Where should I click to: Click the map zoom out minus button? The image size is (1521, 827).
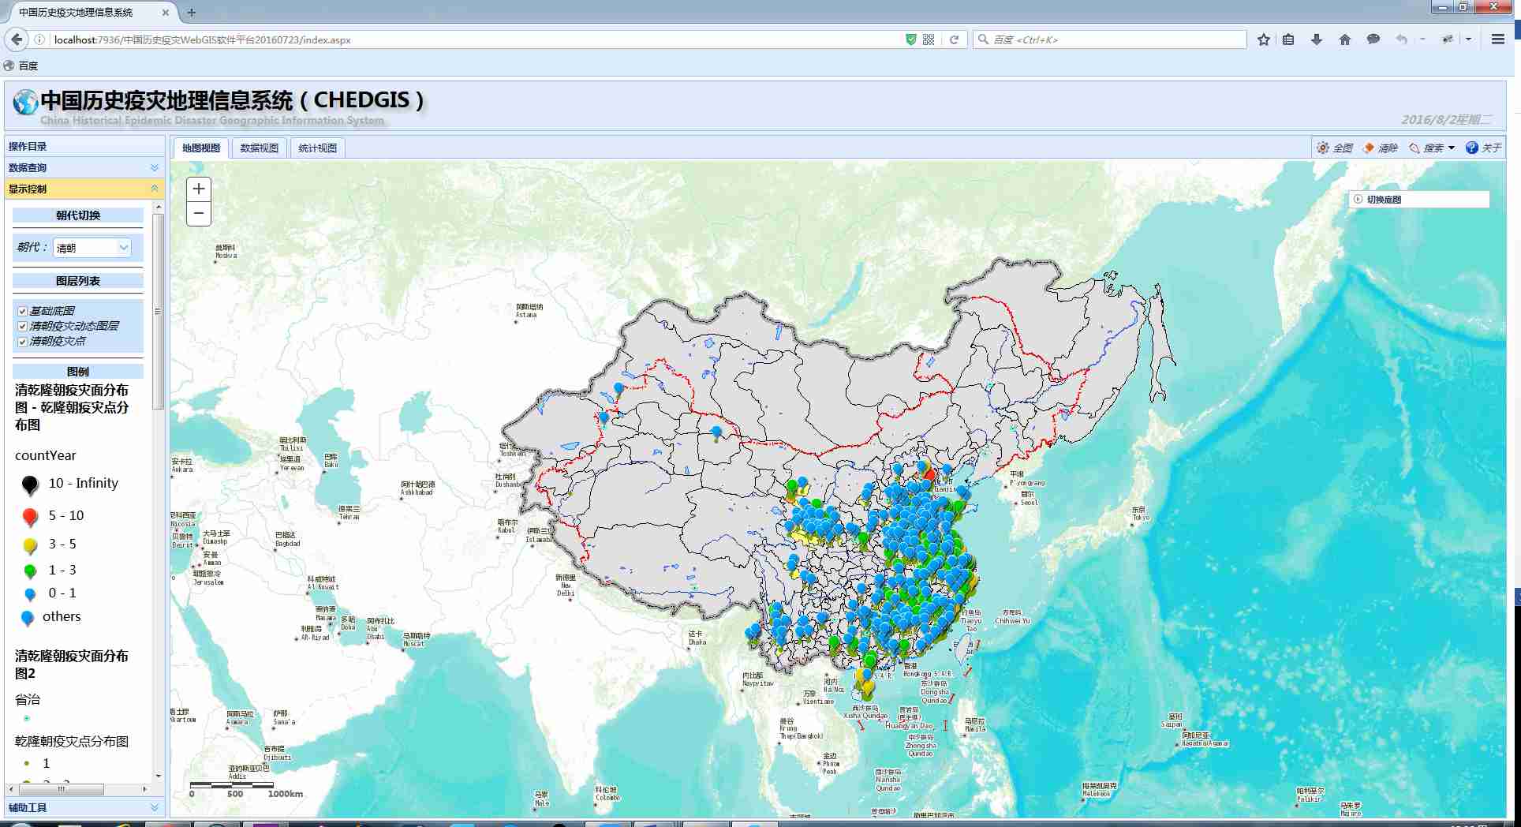click(x=199, y=213)
